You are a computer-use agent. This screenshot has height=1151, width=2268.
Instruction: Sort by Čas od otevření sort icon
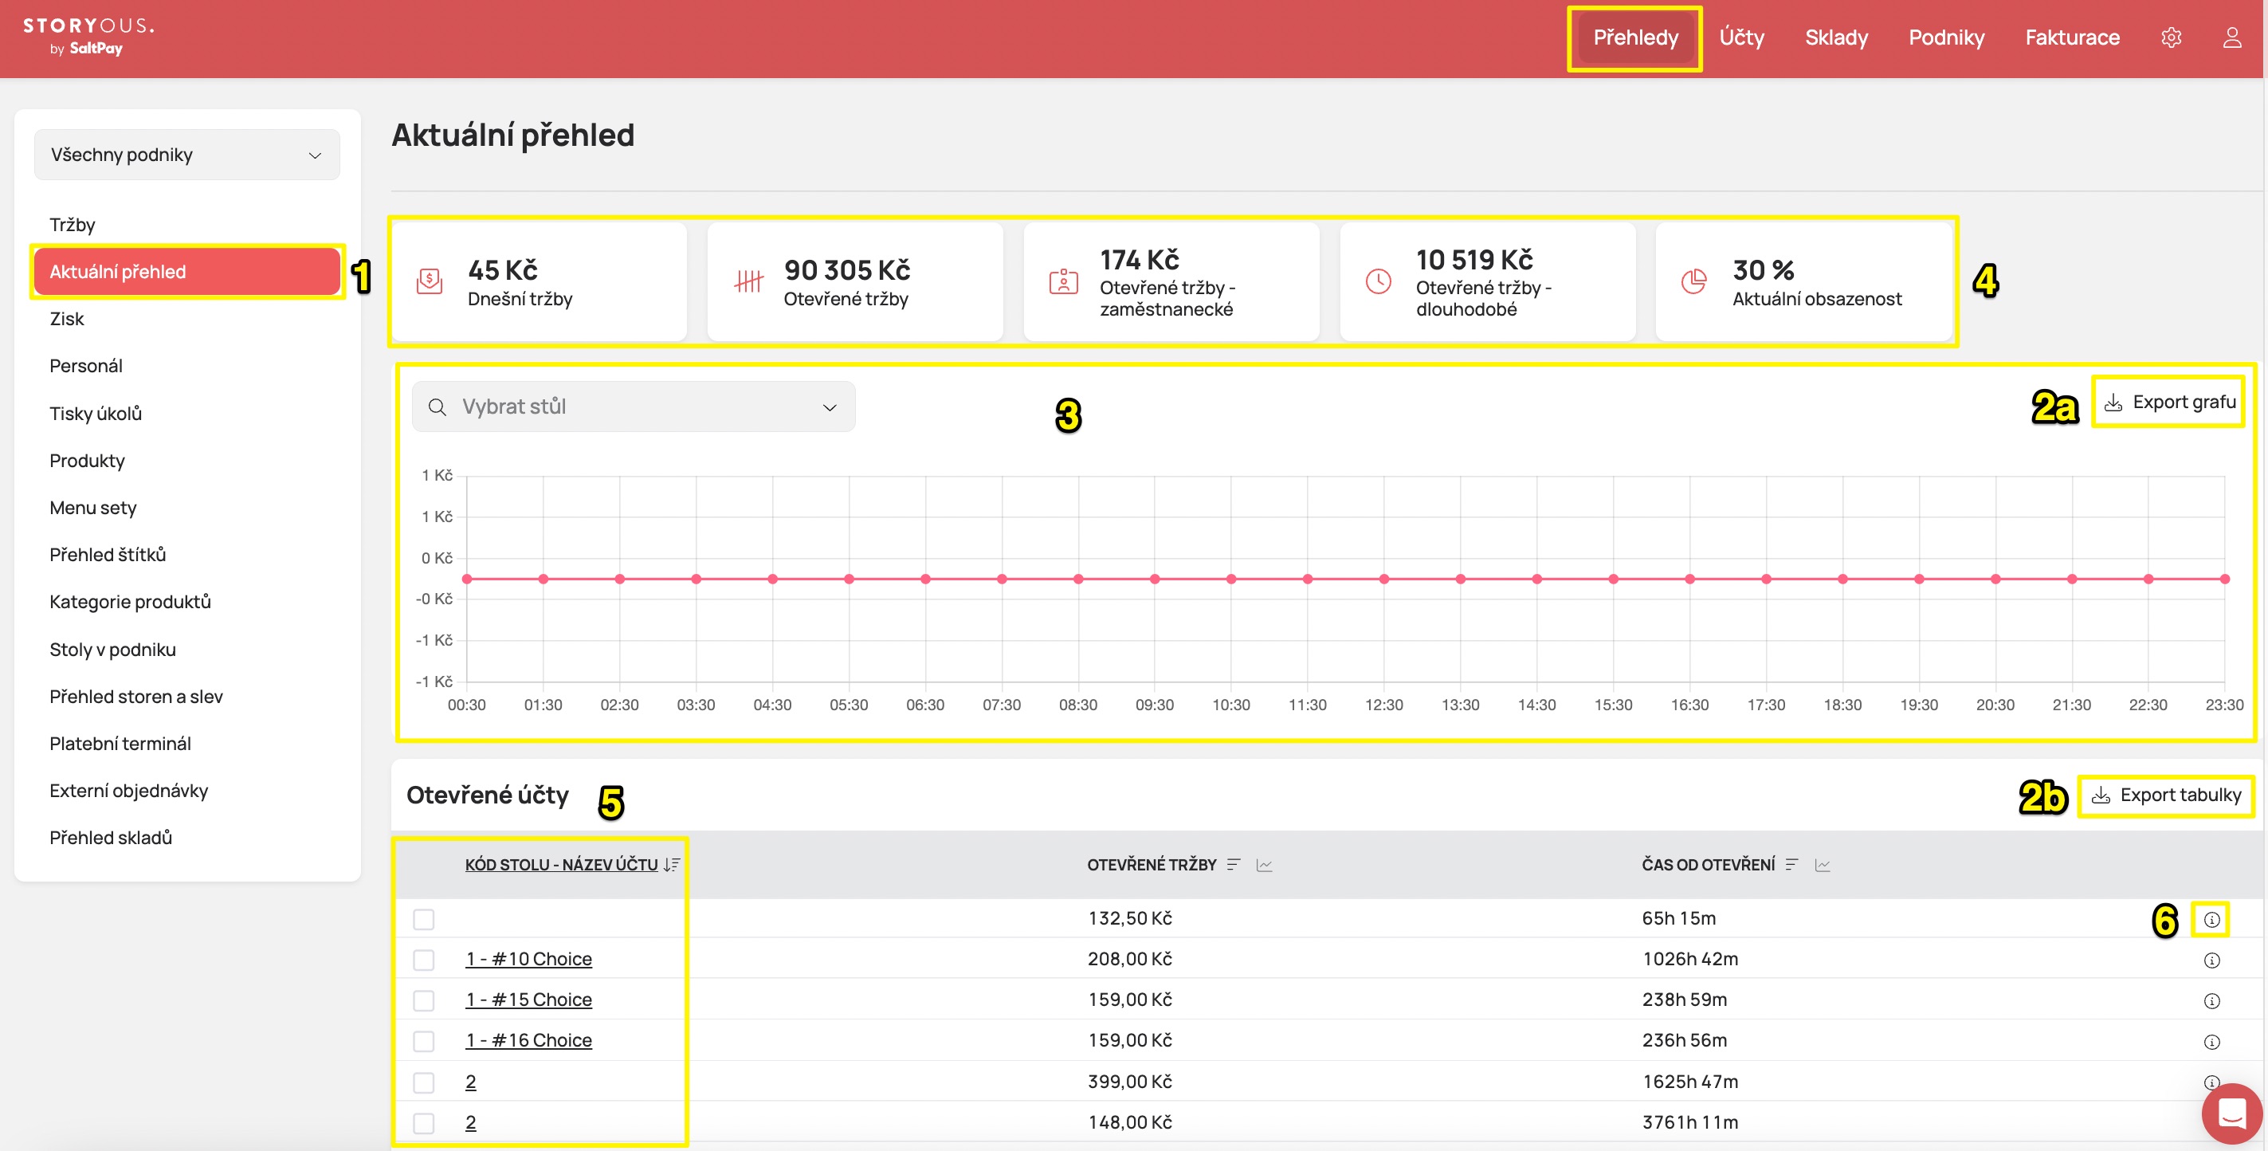[x=1791, y=865]
